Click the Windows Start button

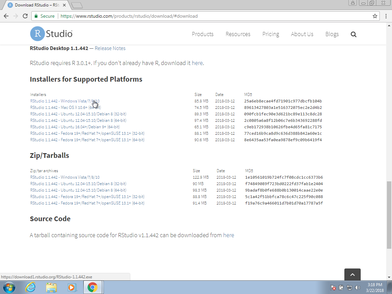tap(9, 288)
